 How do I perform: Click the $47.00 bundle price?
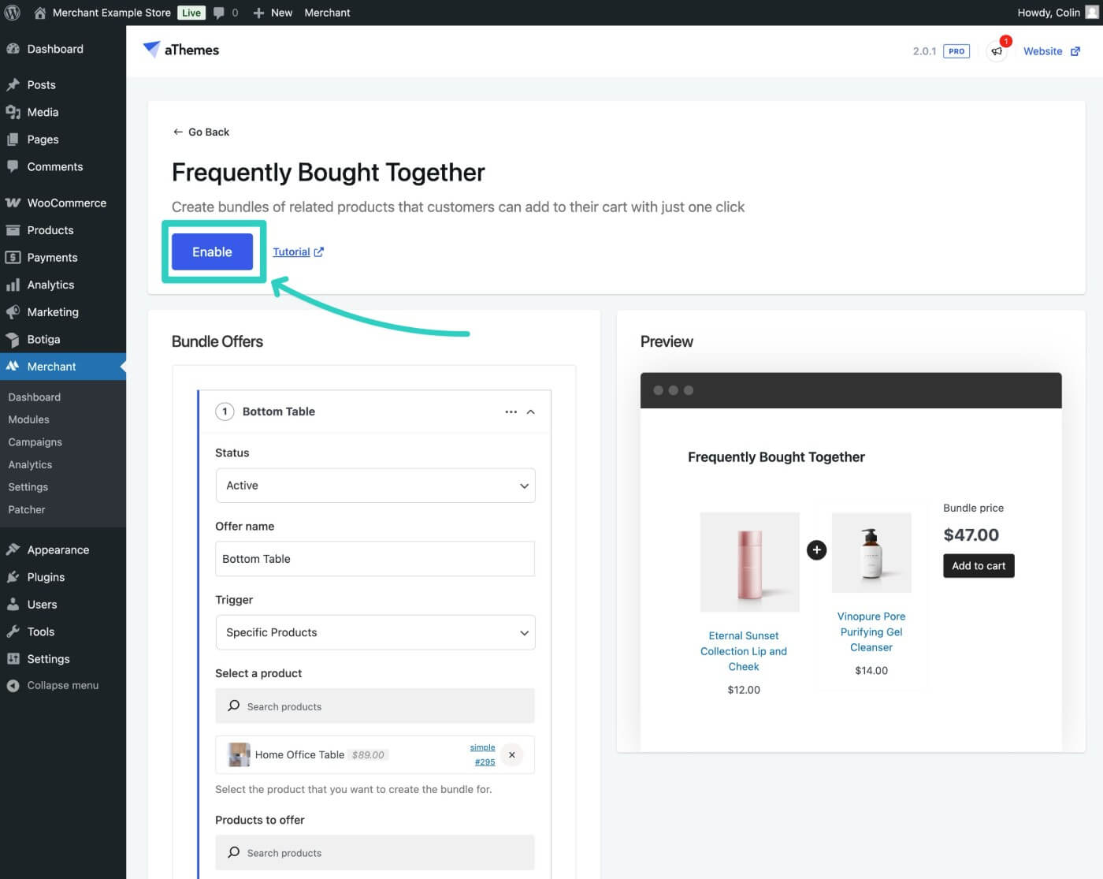971,535
